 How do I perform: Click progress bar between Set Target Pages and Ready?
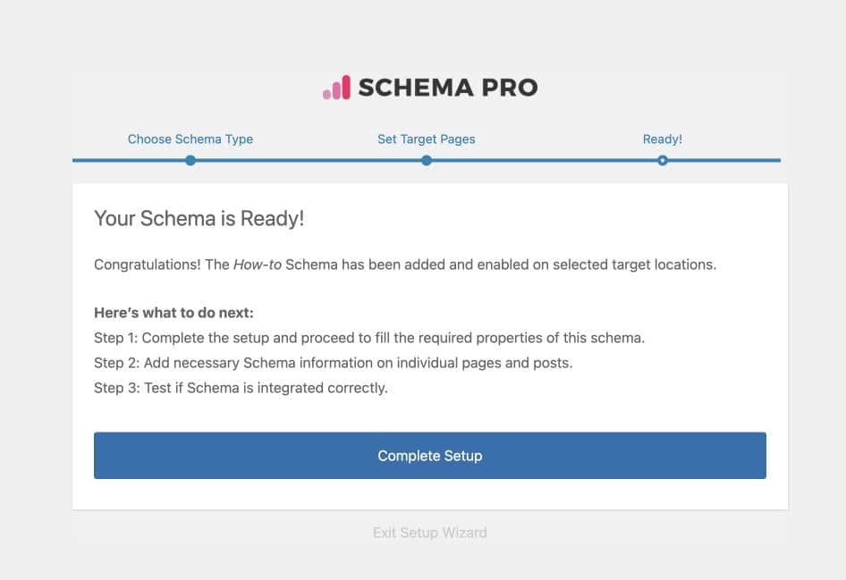[x=545, y=161]
